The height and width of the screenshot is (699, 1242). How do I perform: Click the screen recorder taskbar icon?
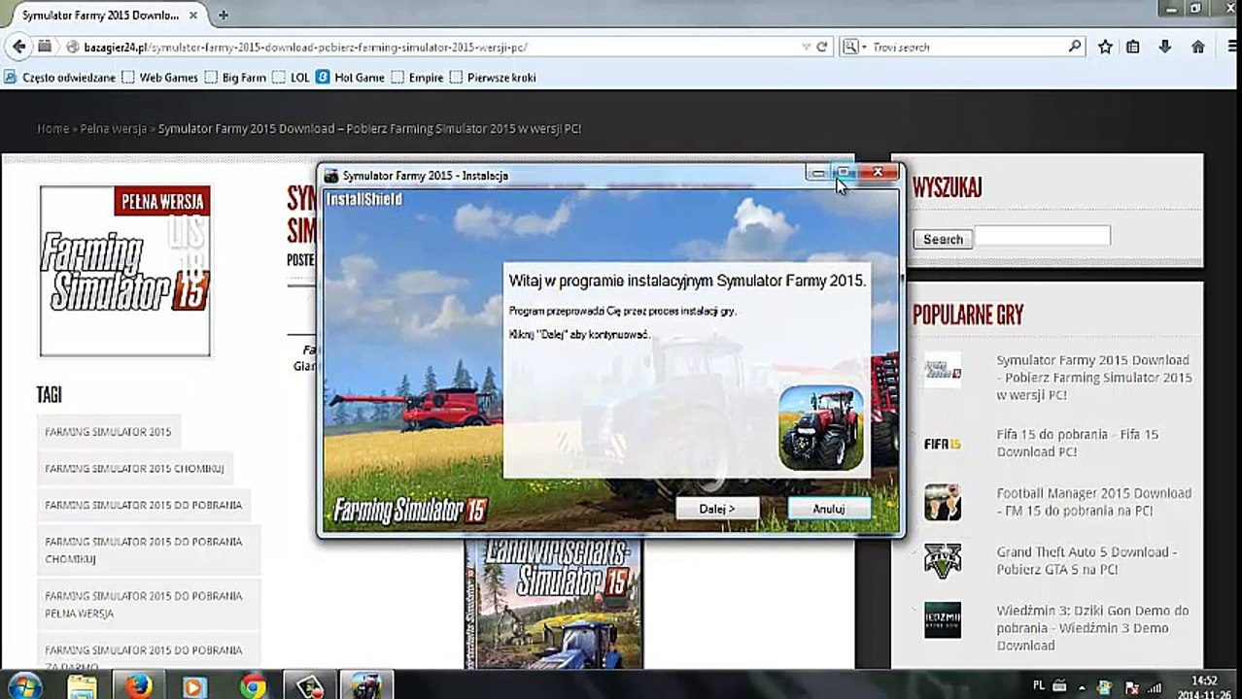coord(309,686)
